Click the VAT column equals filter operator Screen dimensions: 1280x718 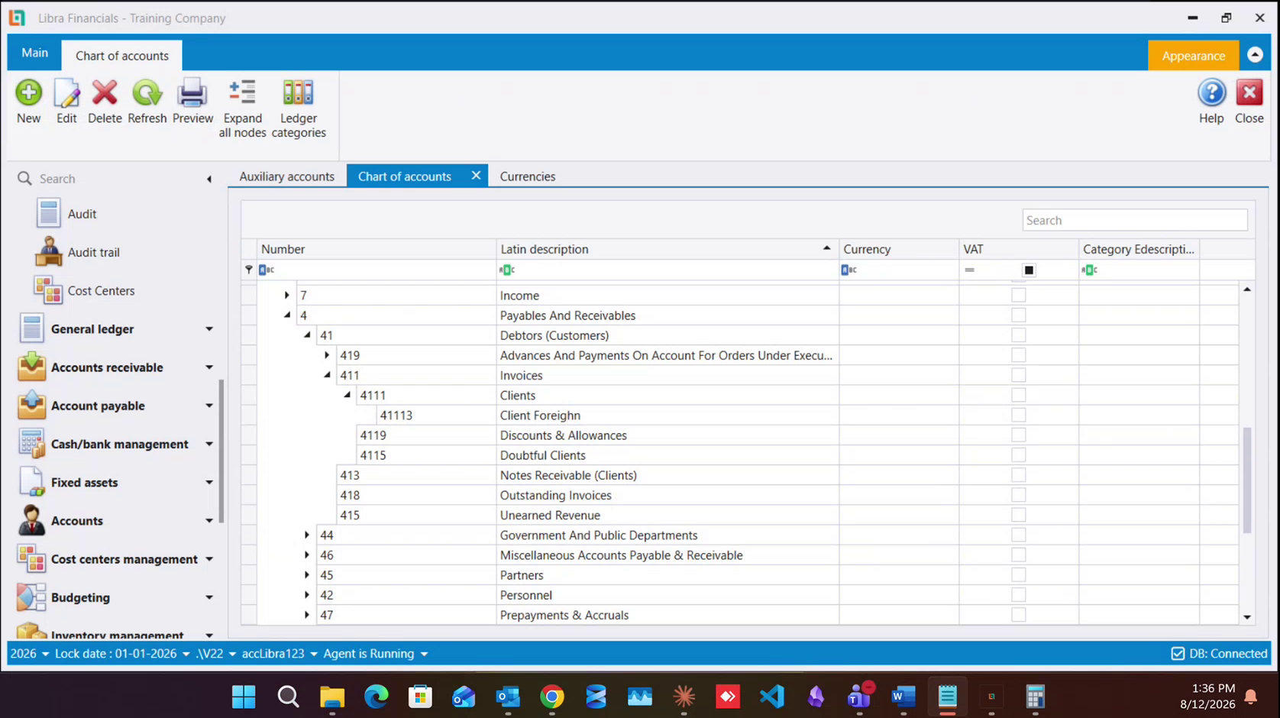pos(969,270)
